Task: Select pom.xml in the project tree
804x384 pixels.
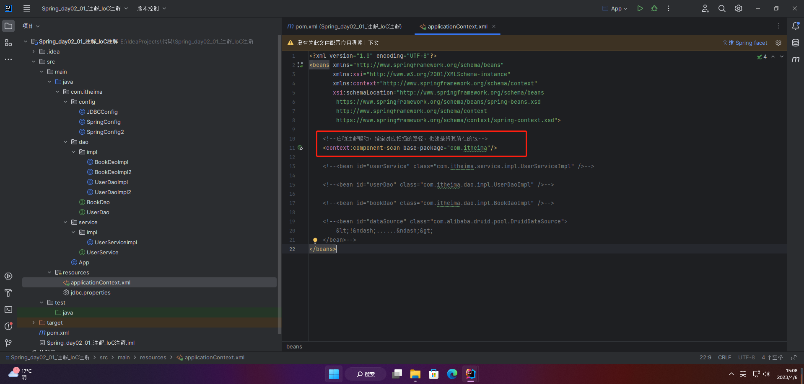Action: pyautogui.click(x=58, y=333)
